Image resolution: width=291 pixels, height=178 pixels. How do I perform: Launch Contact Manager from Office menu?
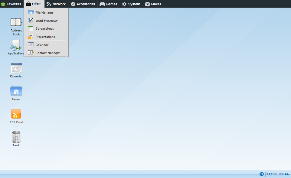46,53
